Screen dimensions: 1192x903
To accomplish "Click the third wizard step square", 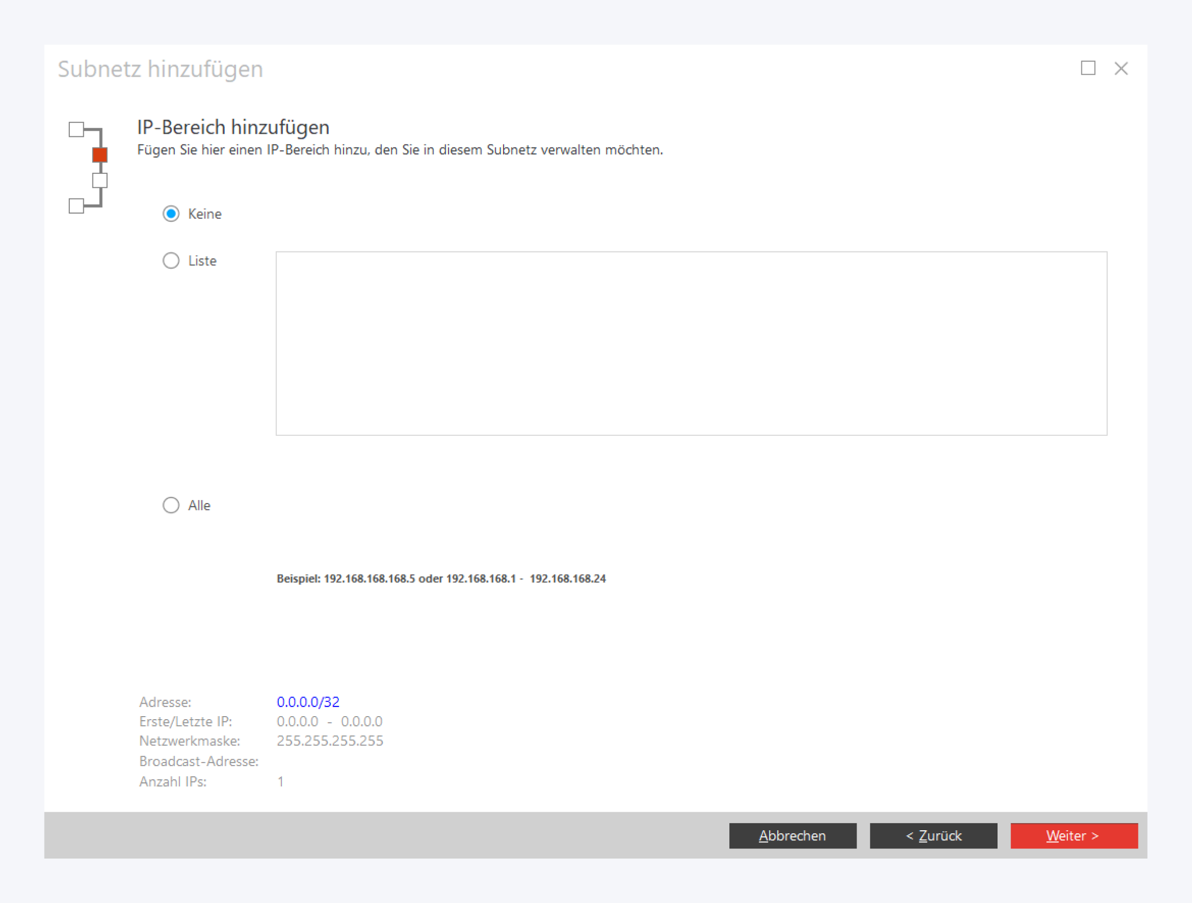I will [x=100, y=180].
